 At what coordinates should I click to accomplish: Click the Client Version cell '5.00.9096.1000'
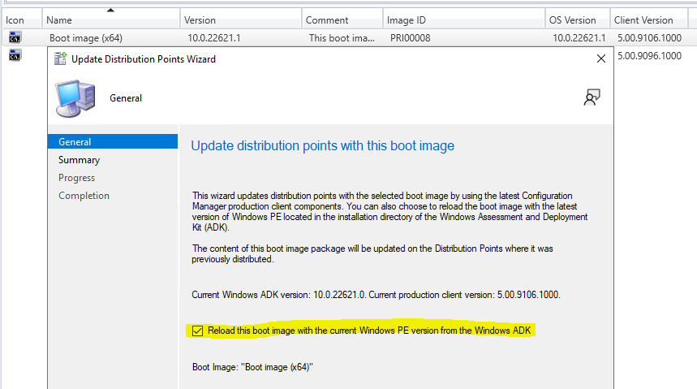(x=649, y=56)
